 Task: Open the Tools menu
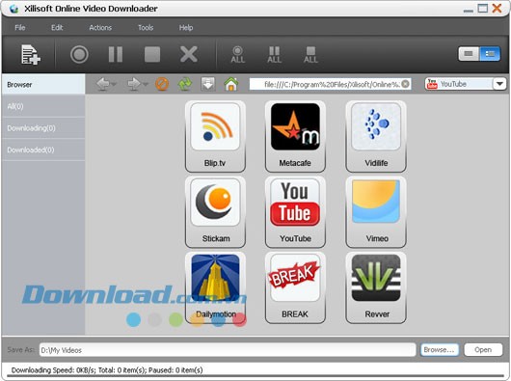pos(146,28)
